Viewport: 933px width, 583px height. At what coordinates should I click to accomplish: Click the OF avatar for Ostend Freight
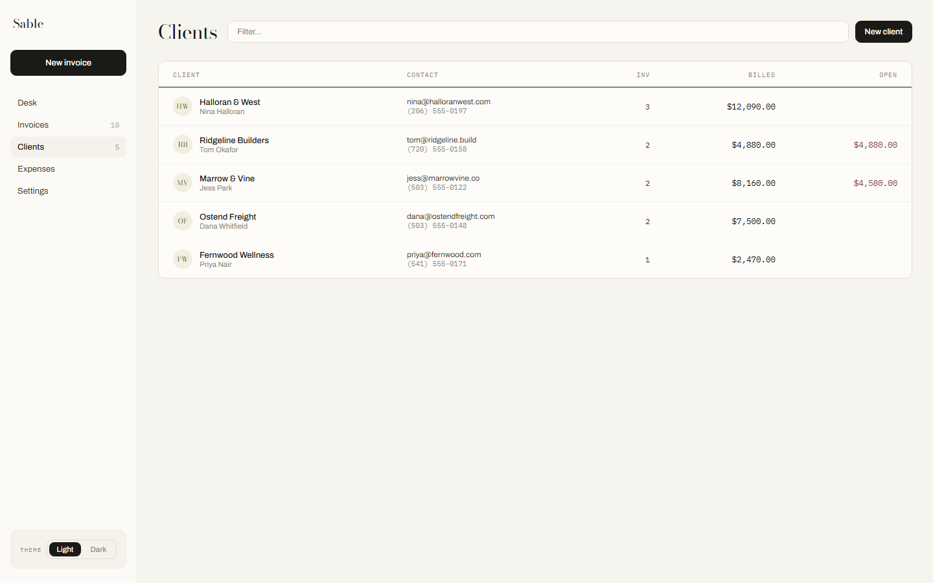click(183, 221)
